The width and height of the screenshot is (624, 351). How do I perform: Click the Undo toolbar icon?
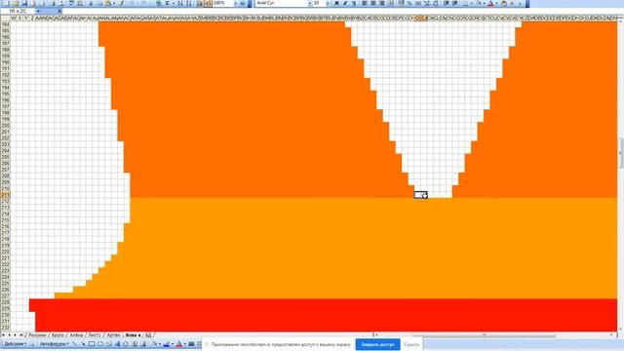132,3
